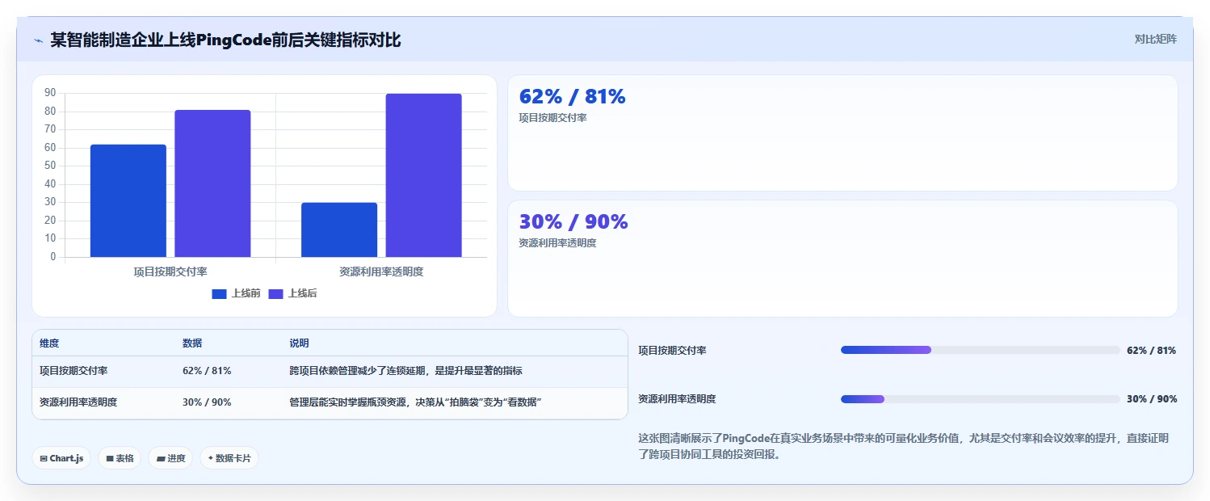Click the 资源利用率透明度 progress label
This screenshot has height=501, width=1210.
coord(677,399)
